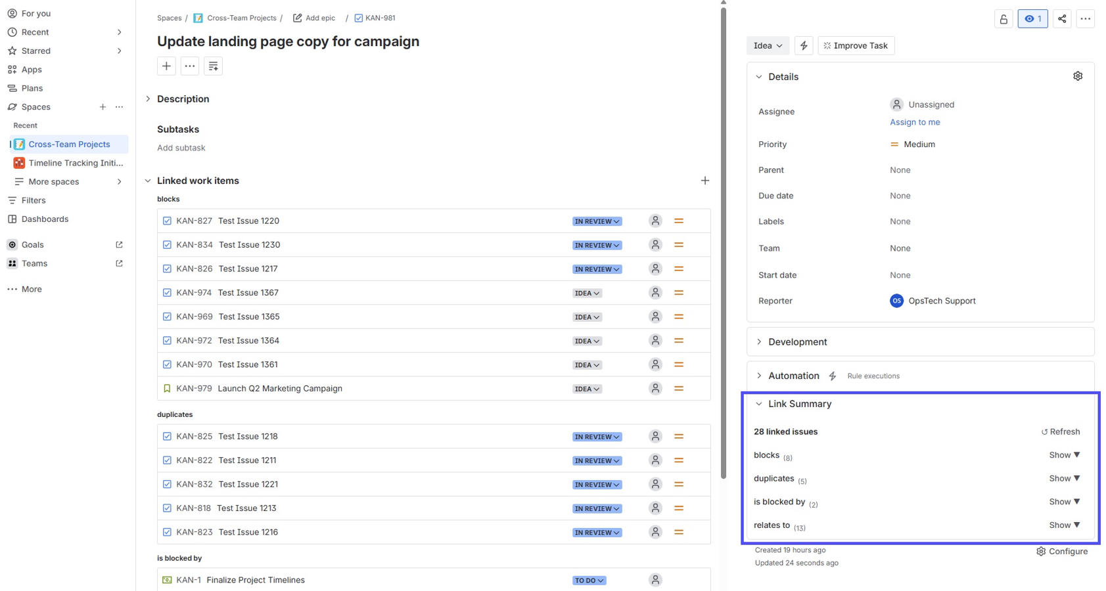Click the plus icon next to Linked work items
Viewport: 1106px width, 591px height.
point(704,180)
